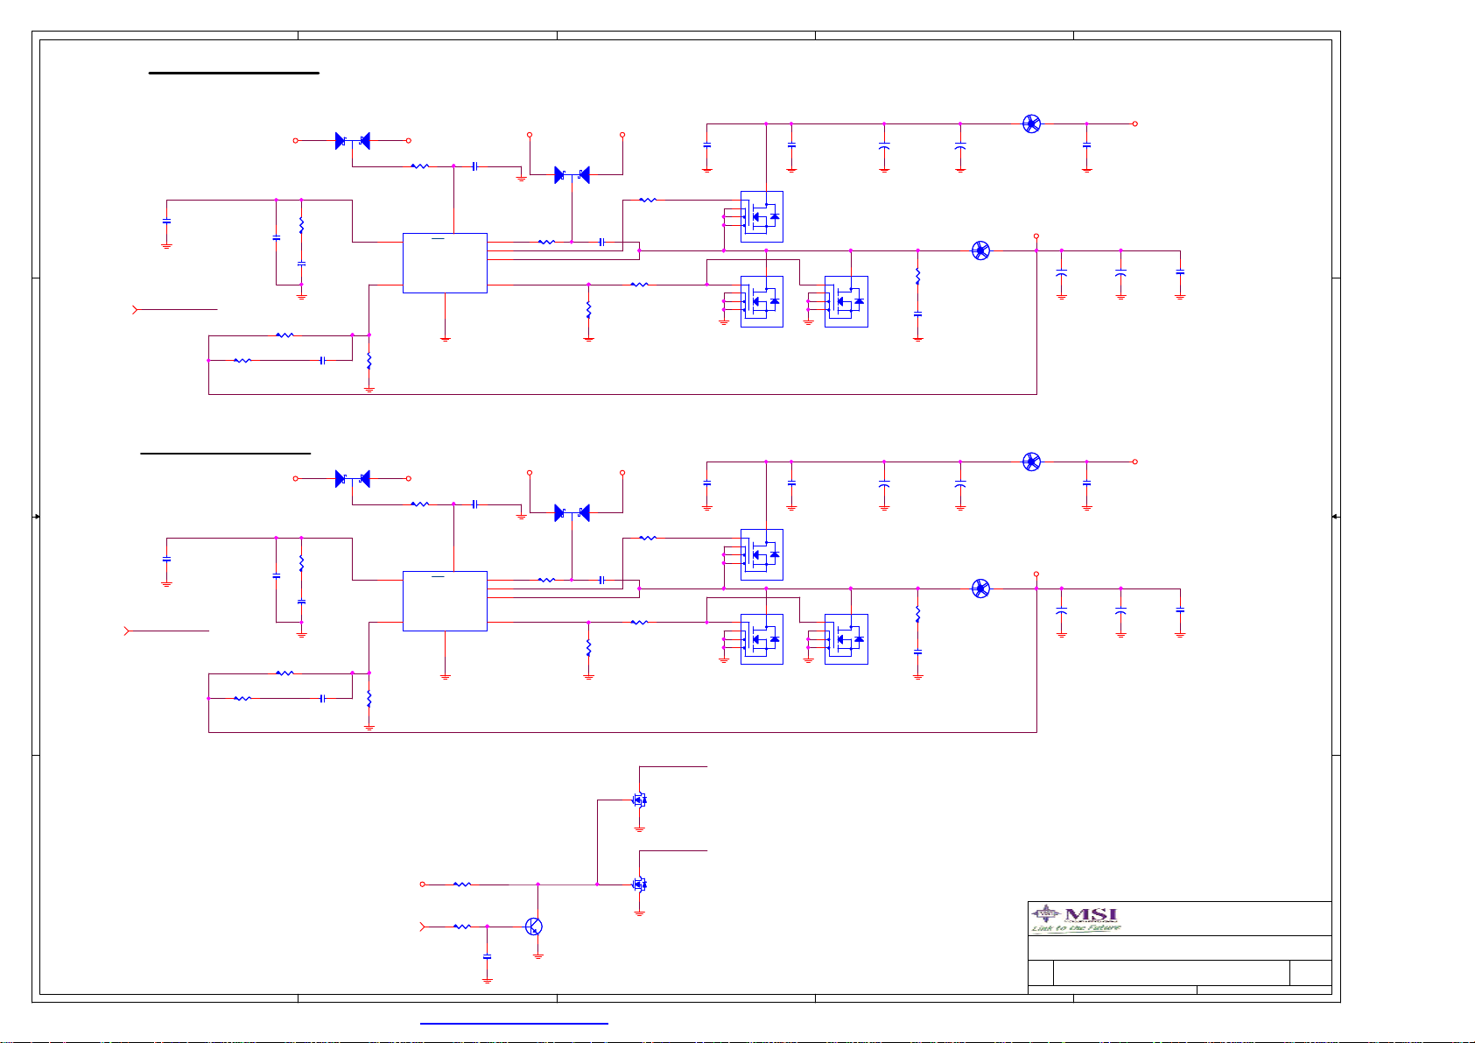The width and height of the screenshot is (1475, 1043).
Task: Select the lower of the two small standalone MOSFETs
Action: [639, 884]
